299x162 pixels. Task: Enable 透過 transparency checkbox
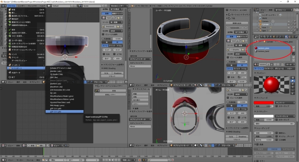click(258, 144)
